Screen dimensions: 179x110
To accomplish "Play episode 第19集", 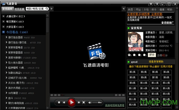I will pos(155,94).
